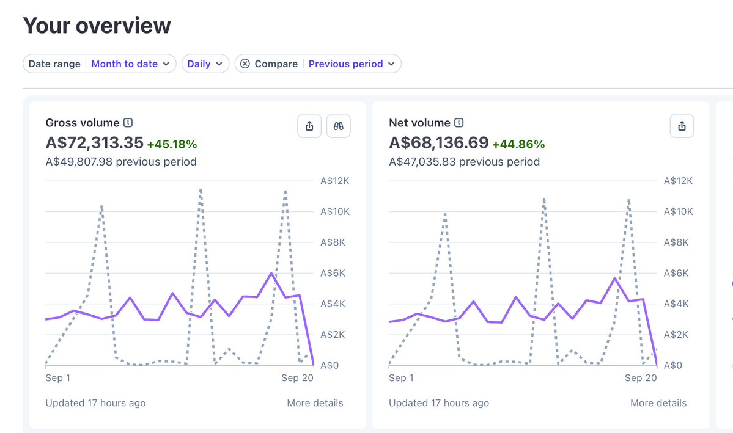Click the Your overview heading
The height and width of the screenshot is (433, 733).
(97, 25)
